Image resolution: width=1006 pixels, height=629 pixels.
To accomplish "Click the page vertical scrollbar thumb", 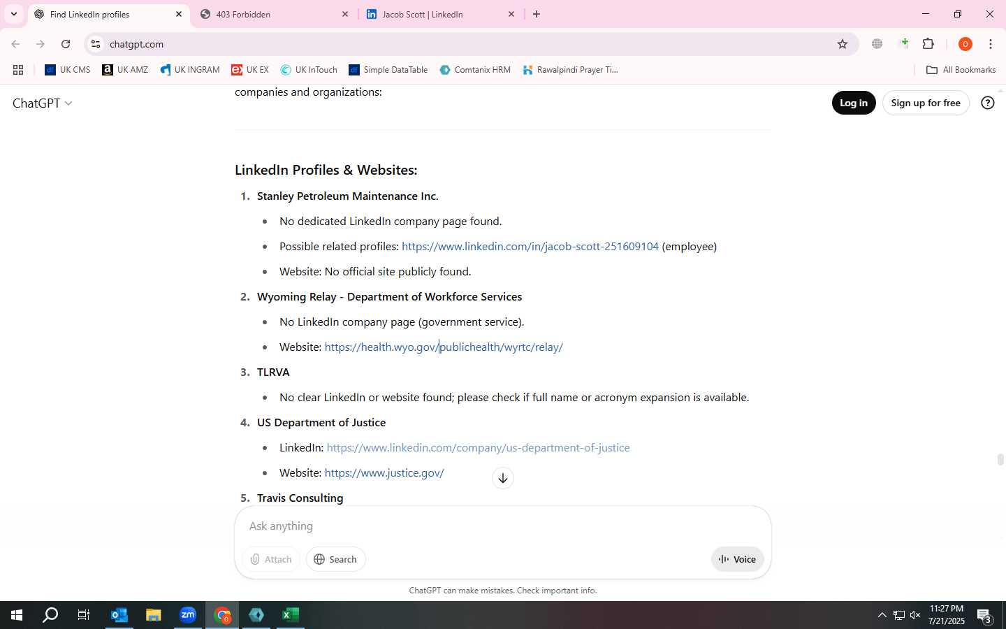I will coord(1000,459).
